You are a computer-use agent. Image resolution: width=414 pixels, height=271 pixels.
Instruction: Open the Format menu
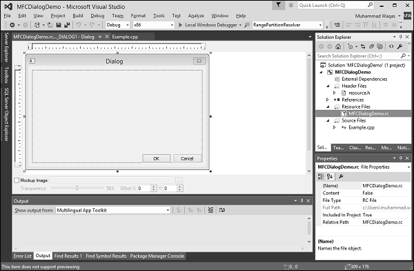pyautogui.click(x=138, y=16)
